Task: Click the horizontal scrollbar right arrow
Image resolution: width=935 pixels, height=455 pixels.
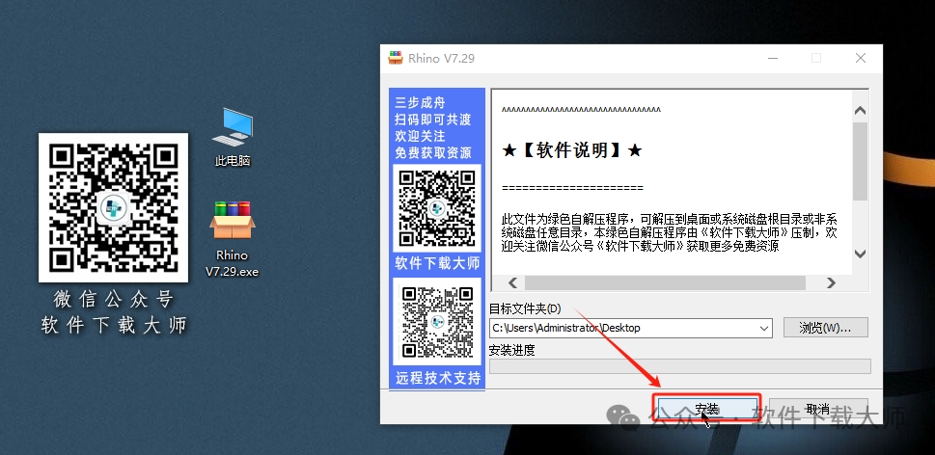Action: pos(831,282)
